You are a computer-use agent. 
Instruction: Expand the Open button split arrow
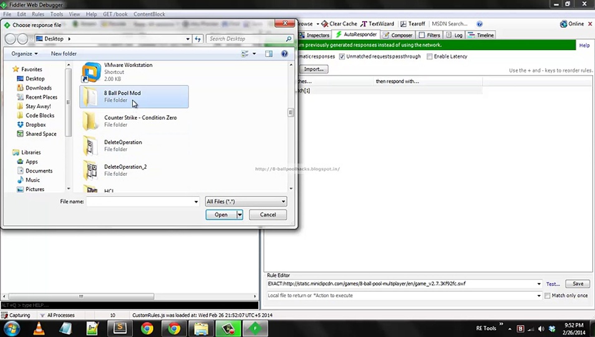point(239,215)
